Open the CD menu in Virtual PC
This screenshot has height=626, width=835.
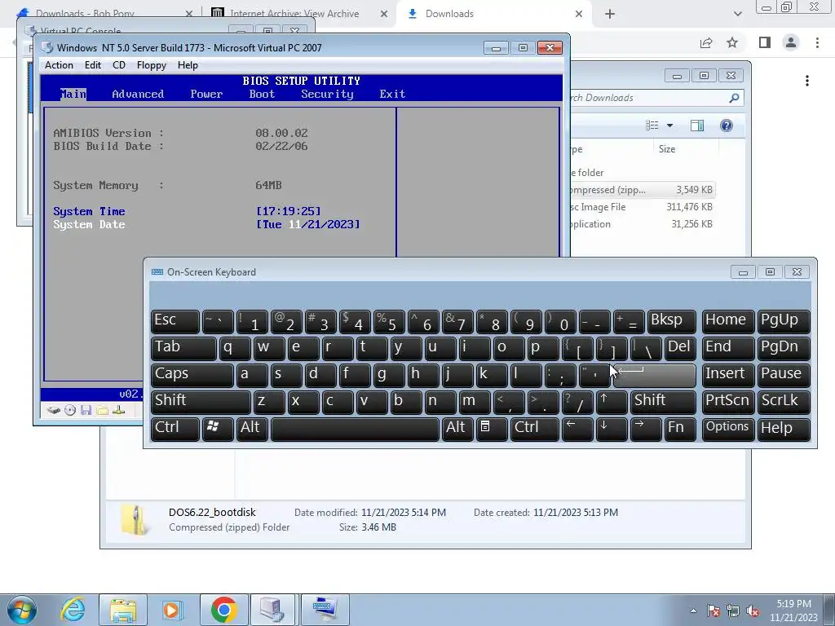pyautogui.click(x=119, y=65)
